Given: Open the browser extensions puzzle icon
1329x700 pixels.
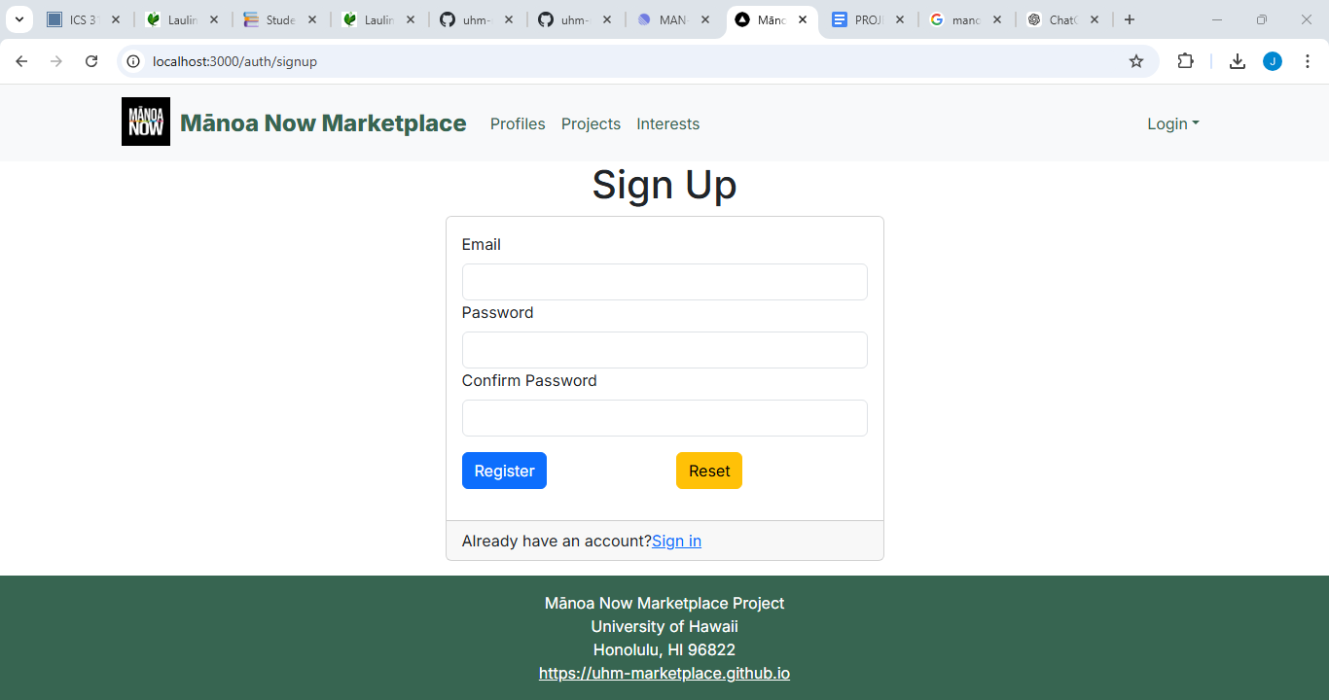Looking at the screenshot, I should (x=1185, y=61).
